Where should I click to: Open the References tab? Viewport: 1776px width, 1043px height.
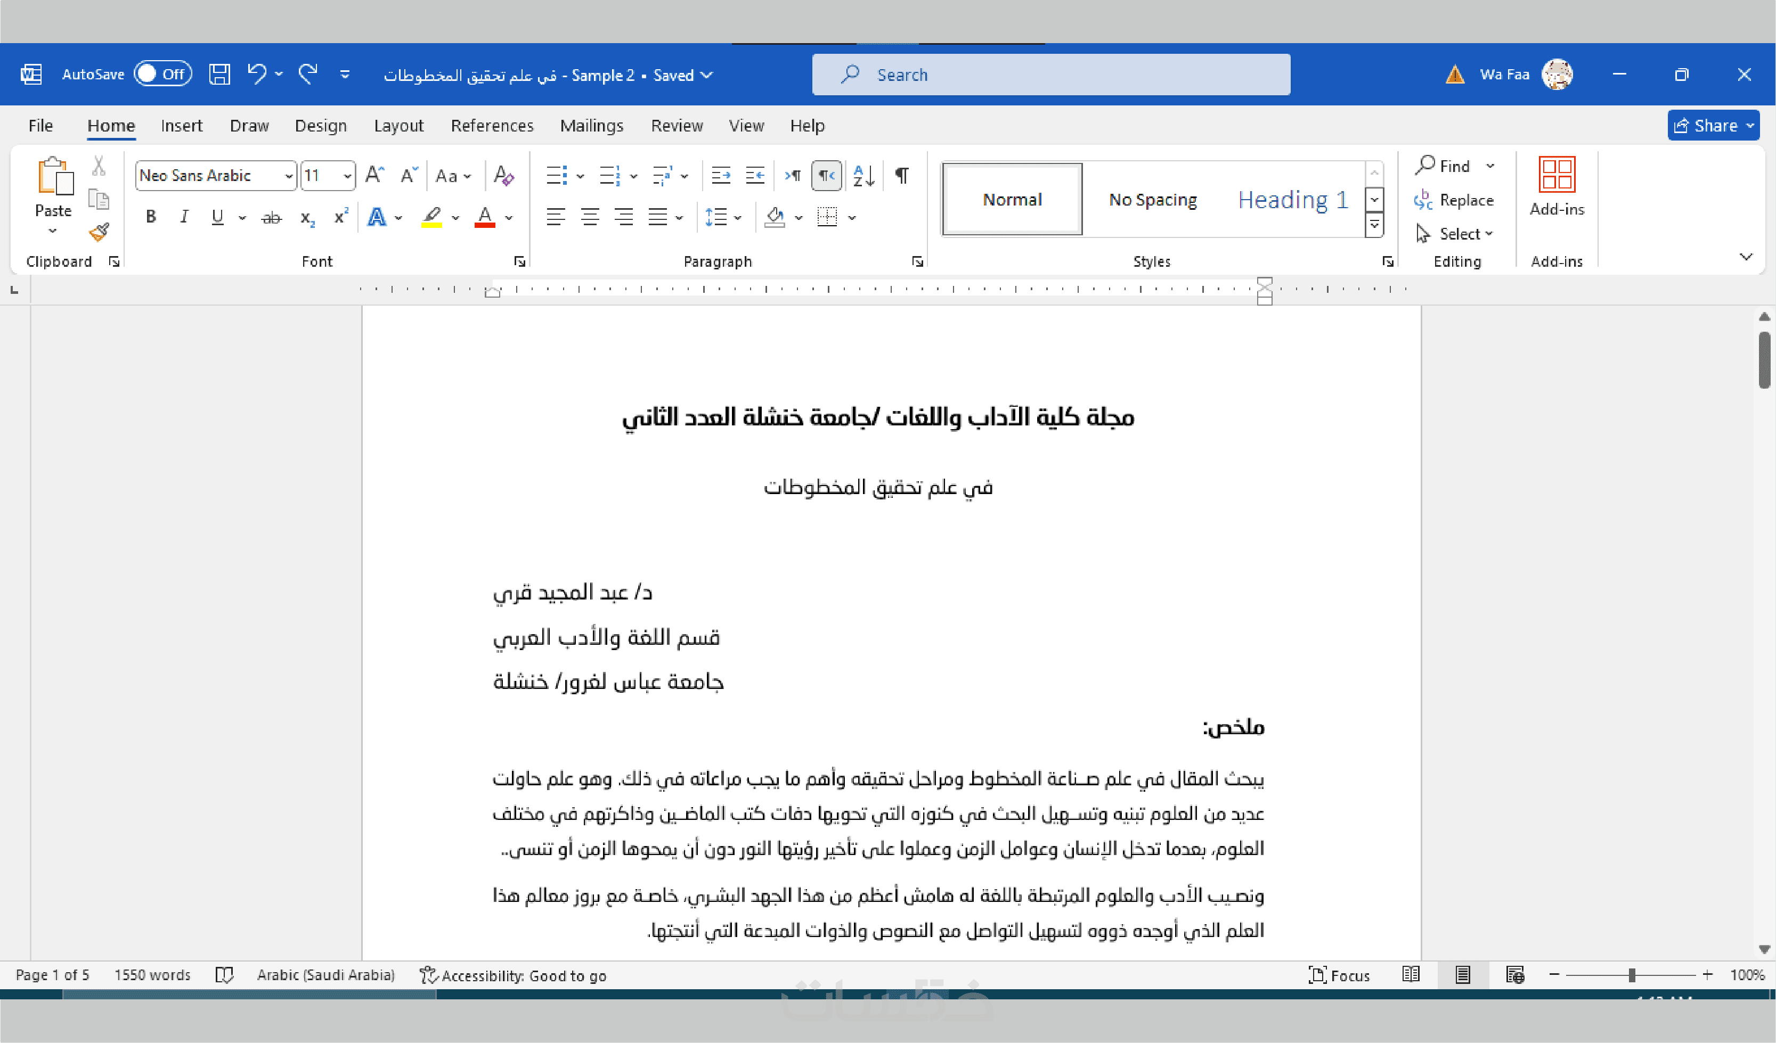492,126
